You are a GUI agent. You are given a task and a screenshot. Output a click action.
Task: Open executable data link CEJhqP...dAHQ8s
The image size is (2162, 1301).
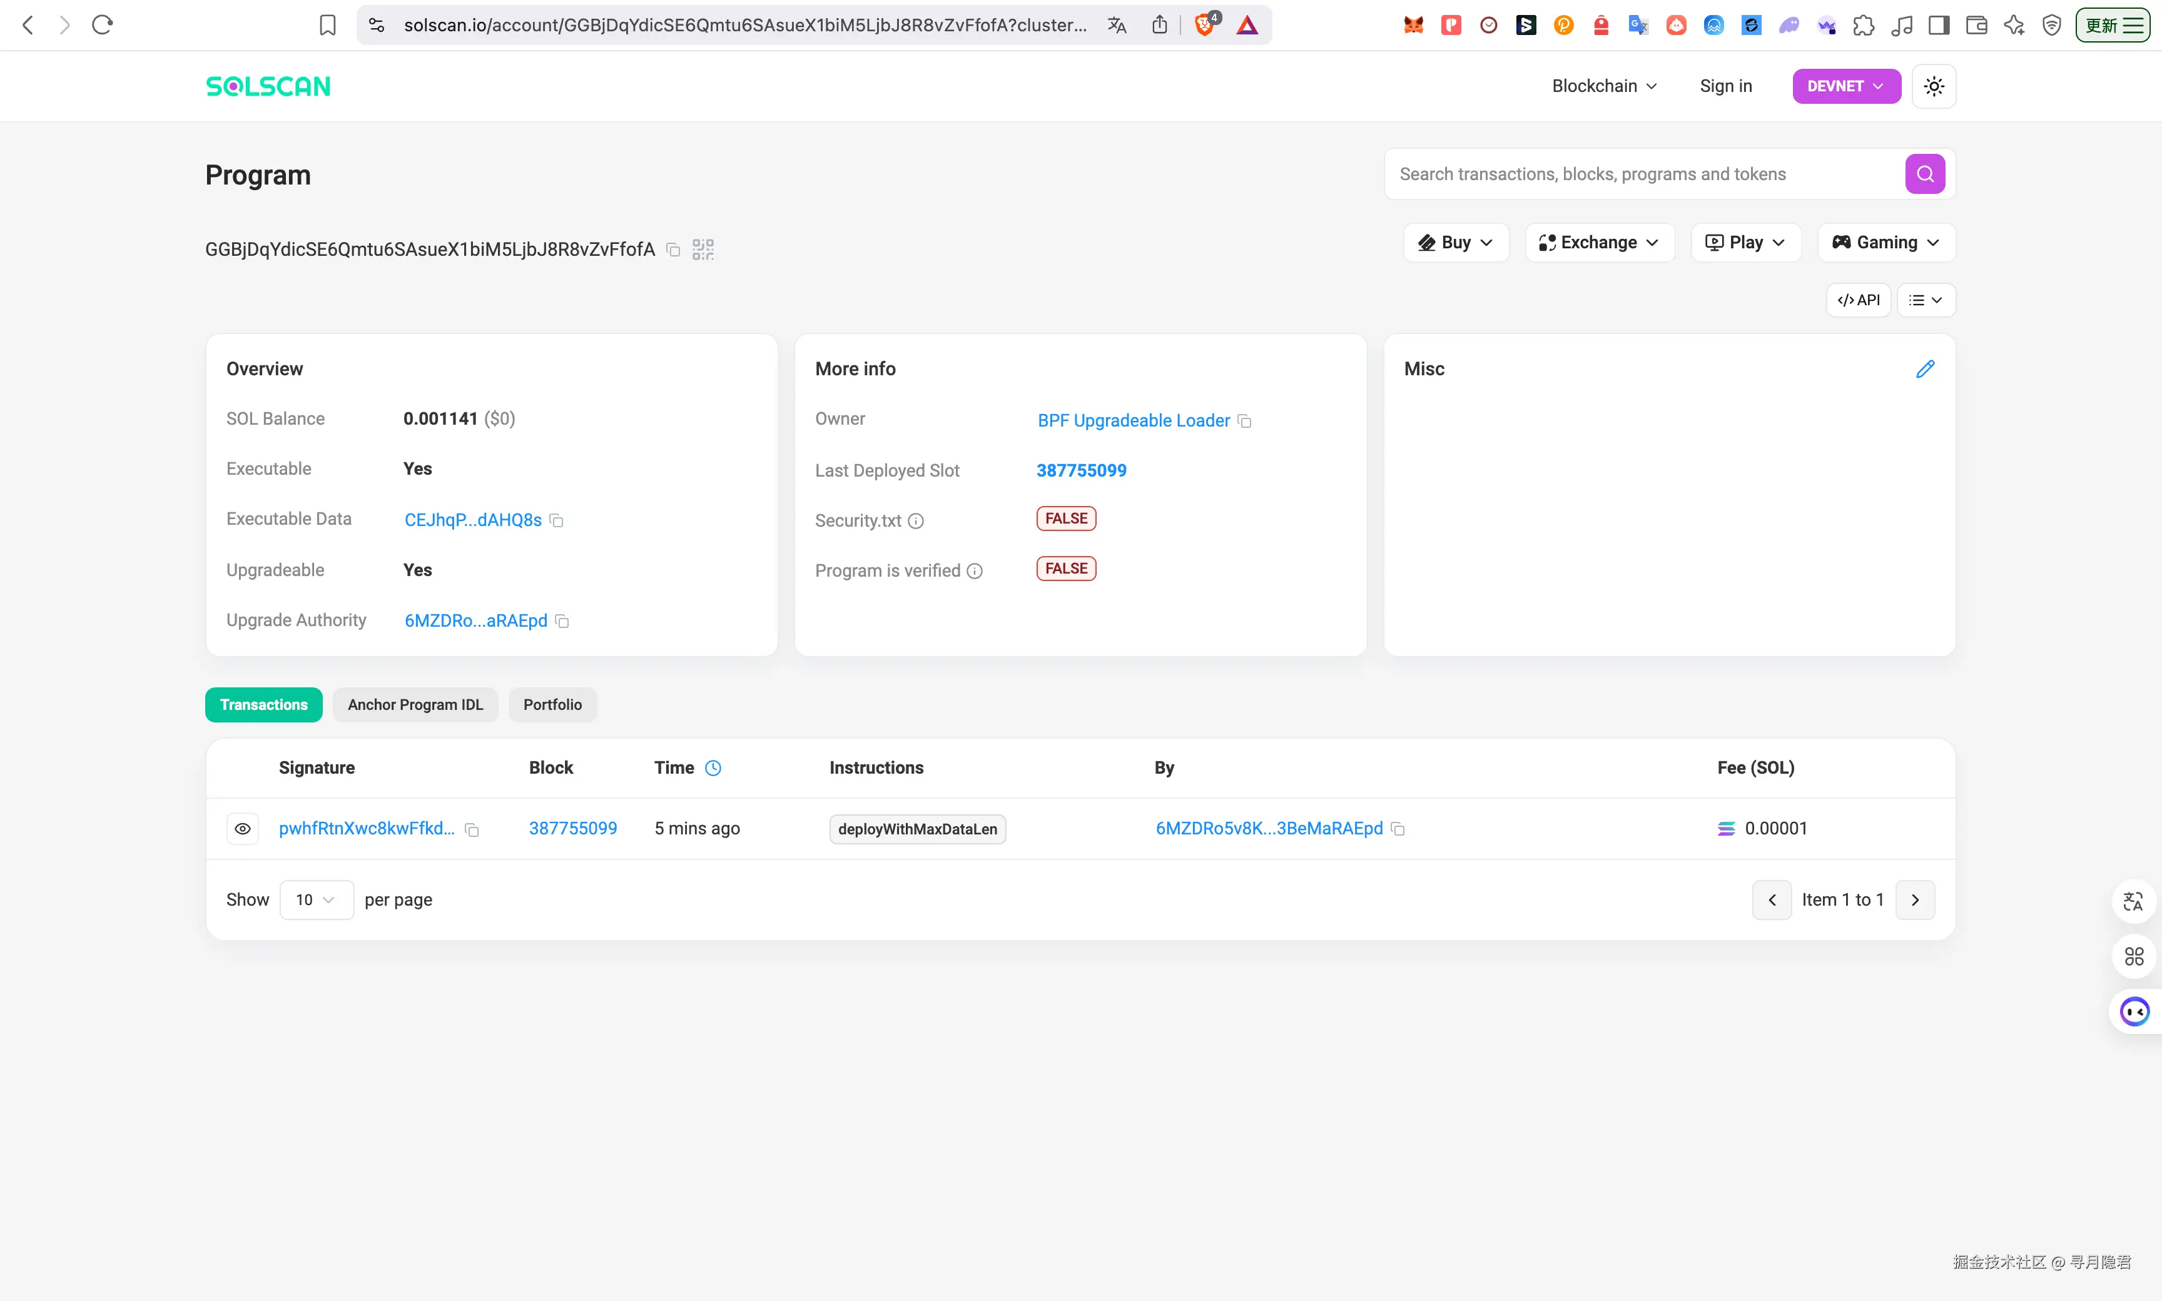(x=472, y=520)
